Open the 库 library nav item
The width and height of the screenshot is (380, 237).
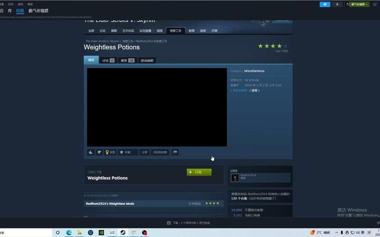coord(9,10)
